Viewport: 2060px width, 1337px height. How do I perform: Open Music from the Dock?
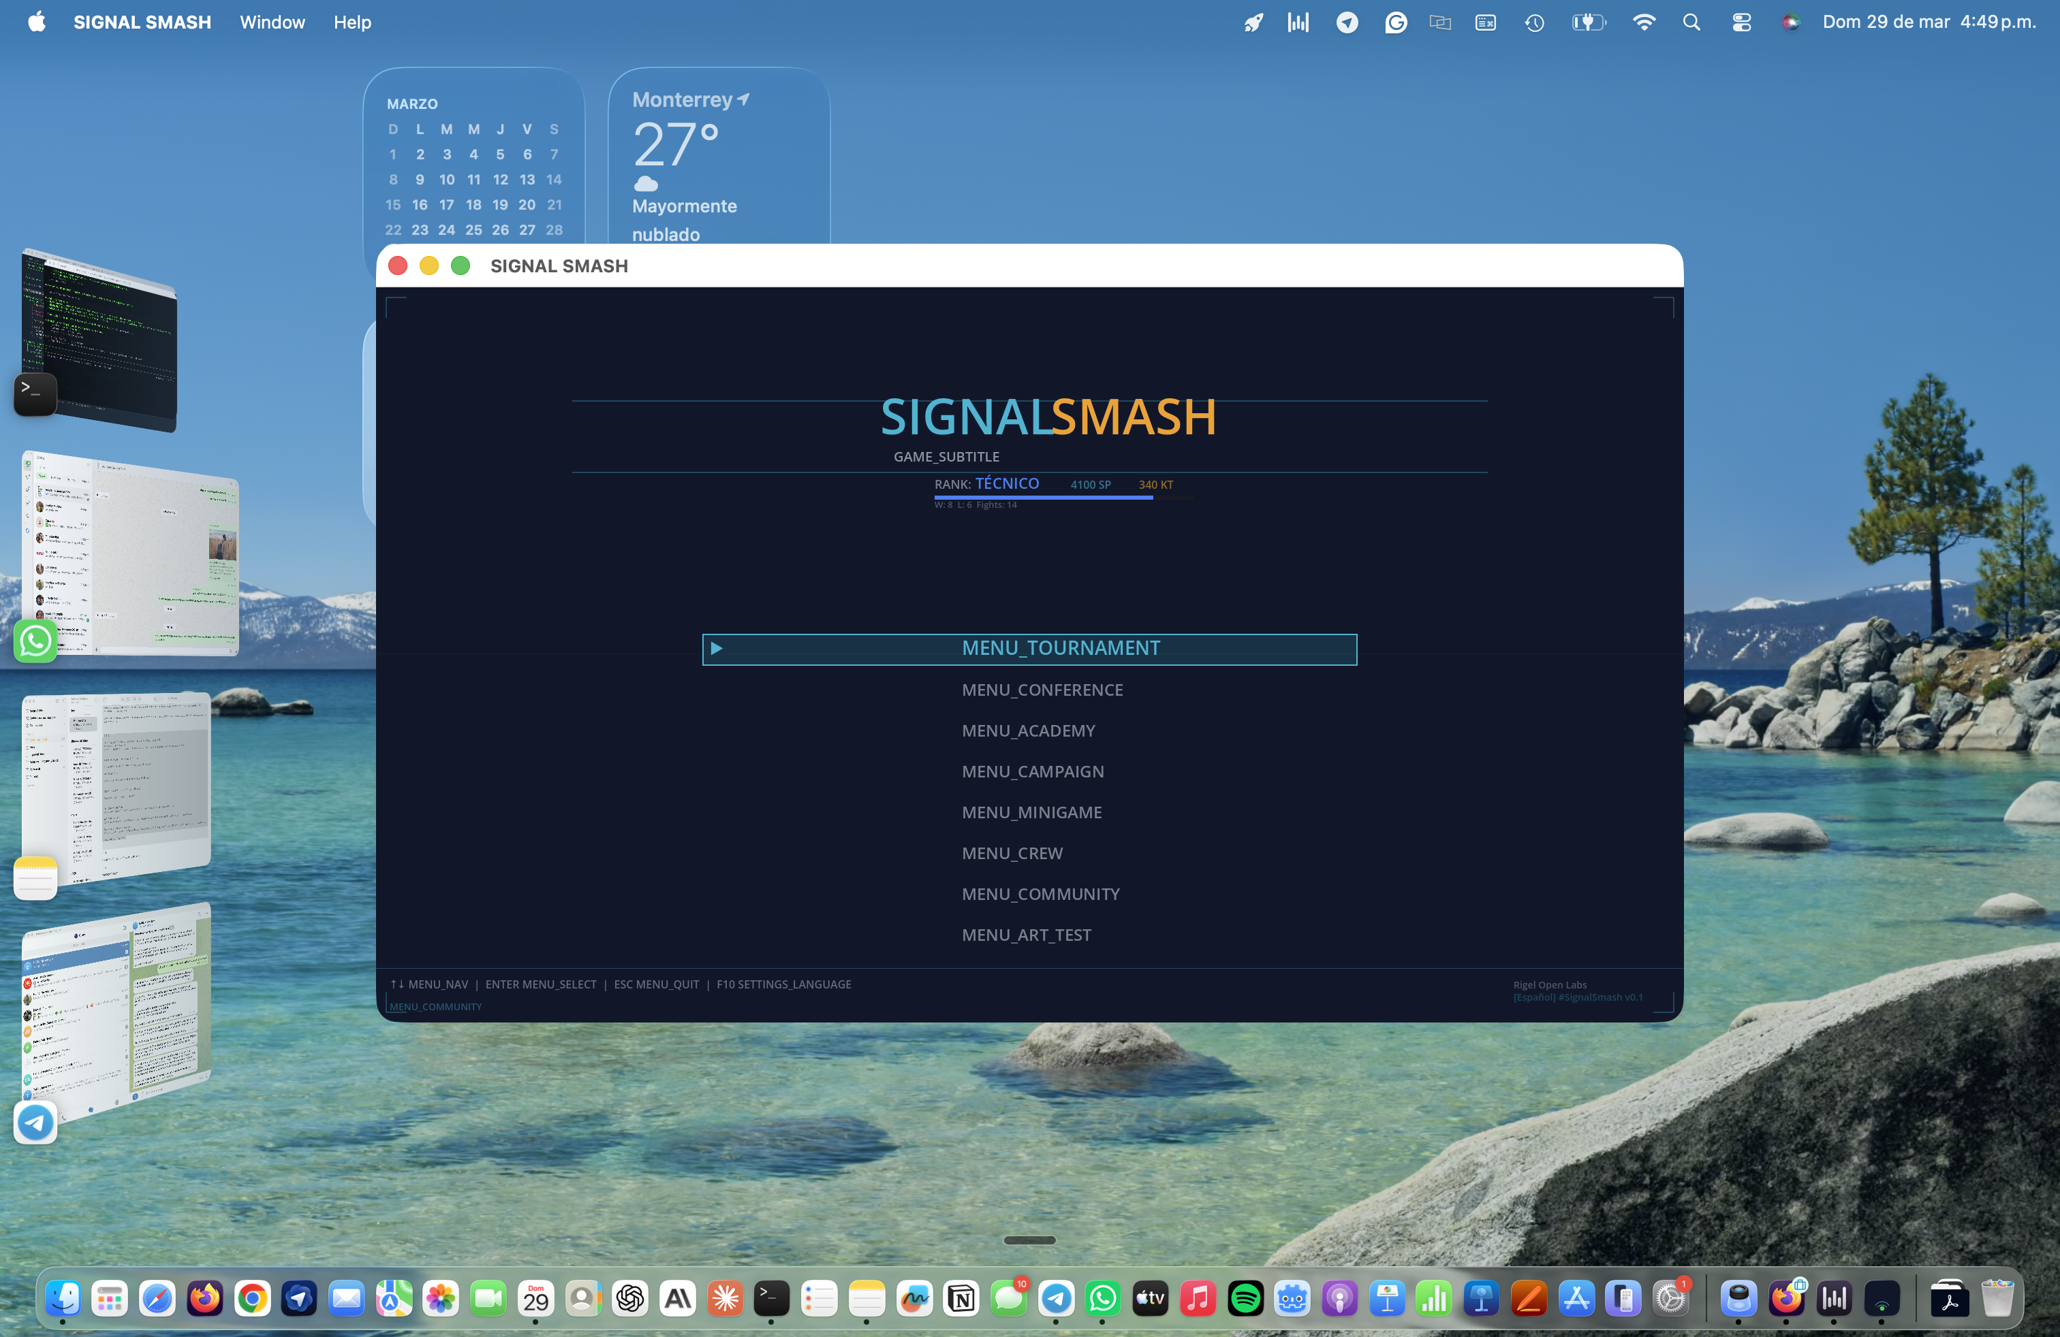(x=1198, y=1298)
